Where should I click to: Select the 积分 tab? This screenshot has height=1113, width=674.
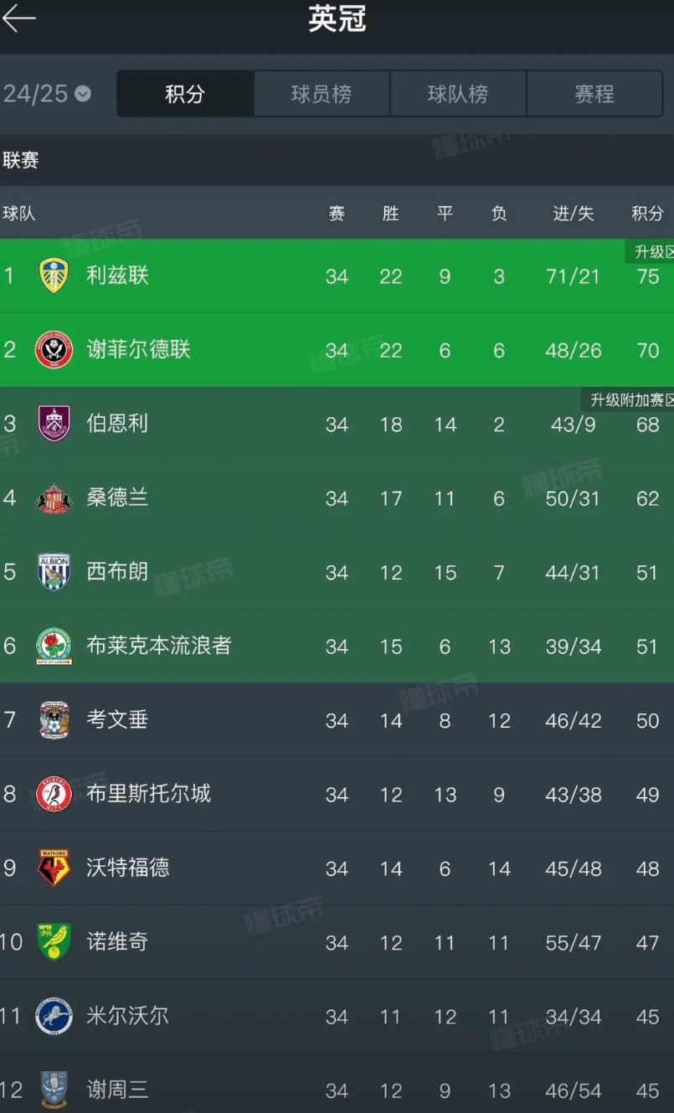[185, 94]
